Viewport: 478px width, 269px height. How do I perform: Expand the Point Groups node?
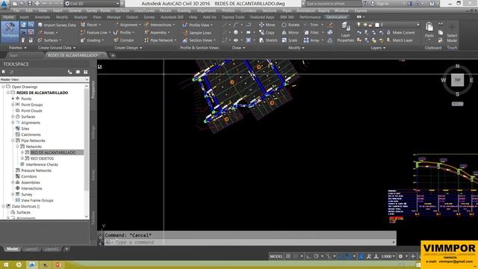[x=13, y=105]
